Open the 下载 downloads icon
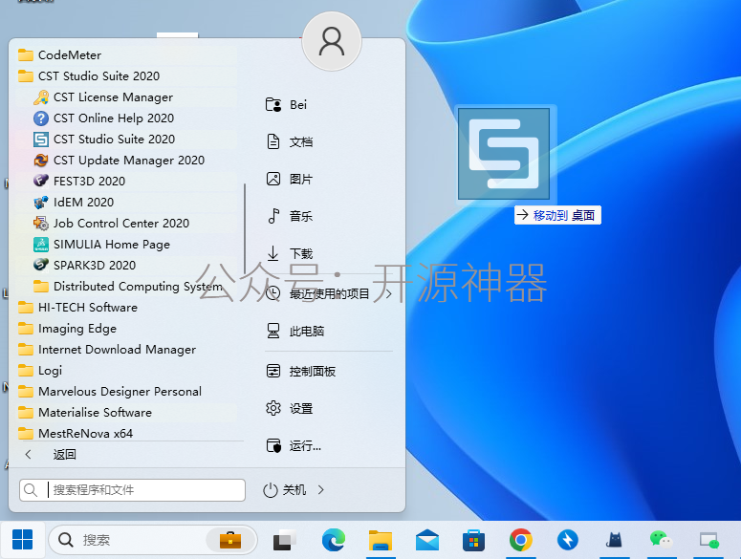741x559 pixels. (x=273, y=253)
